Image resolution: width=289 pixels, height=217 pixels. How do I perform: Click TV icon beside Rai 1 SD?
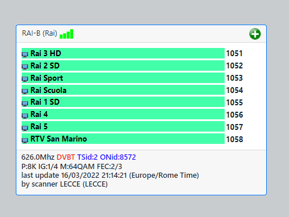click(25, 104)
